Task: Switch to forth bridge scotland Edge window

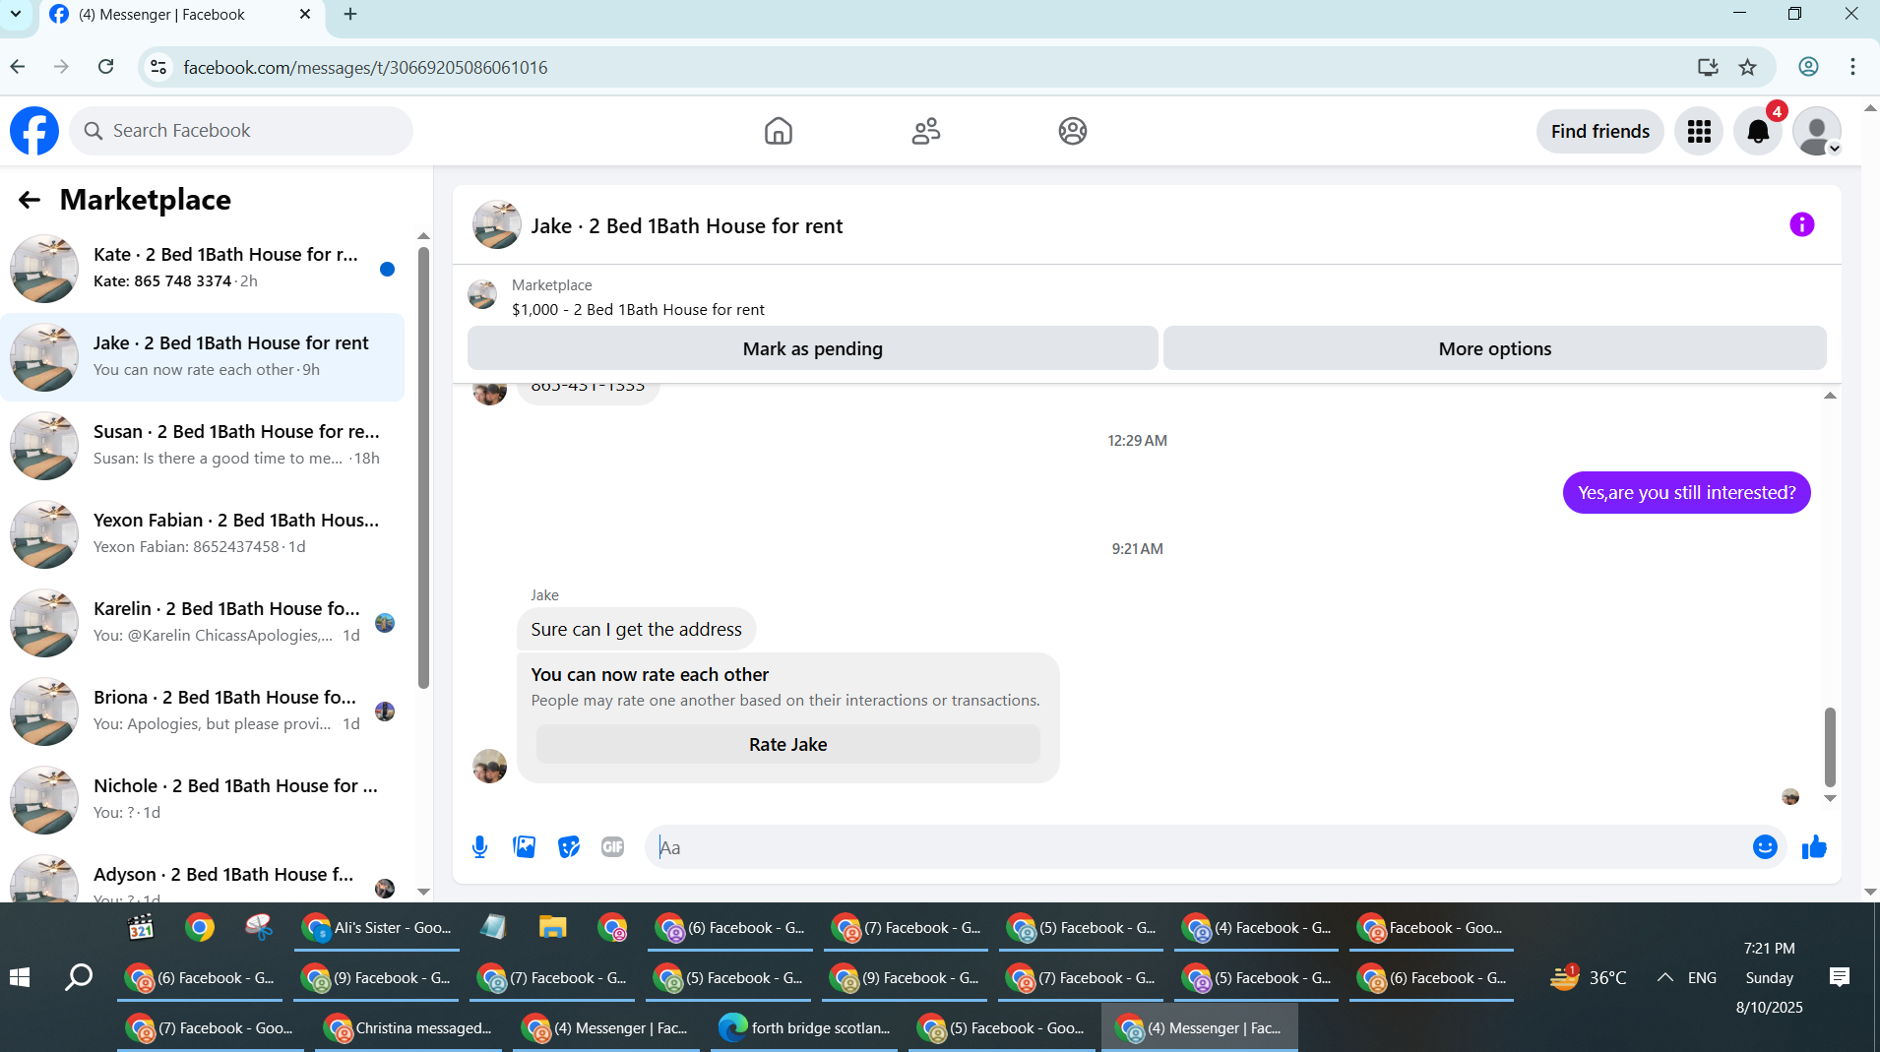Action: point(805,1028)
